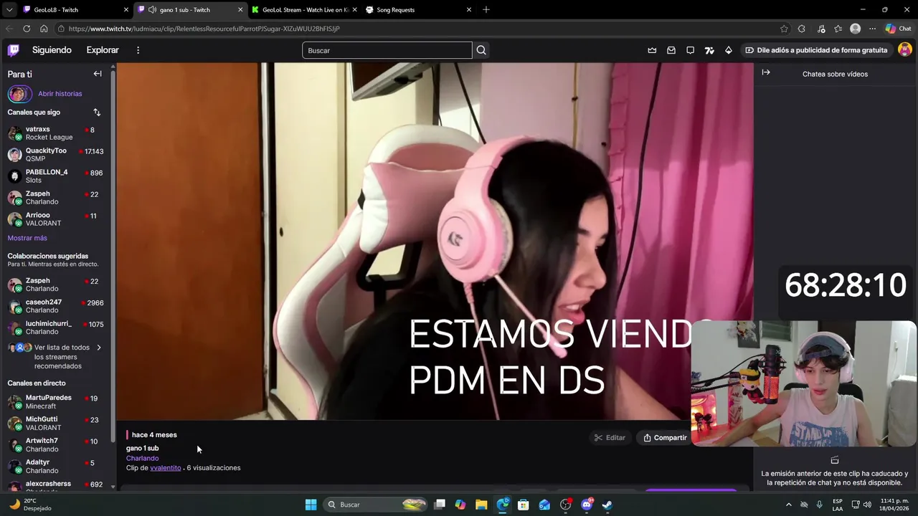The image size is (918, 516).
Task: Click the Twitch Buscar search field
Action: (387, 50)
